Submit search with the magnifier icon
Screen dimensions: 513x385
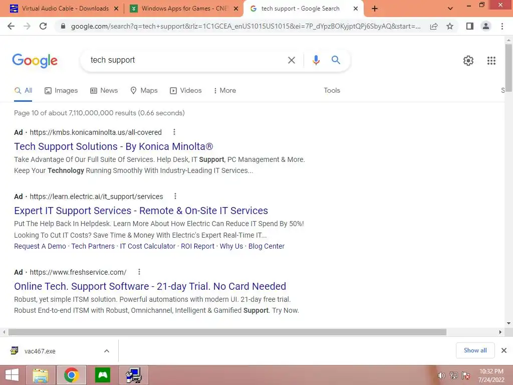point(336,60)
